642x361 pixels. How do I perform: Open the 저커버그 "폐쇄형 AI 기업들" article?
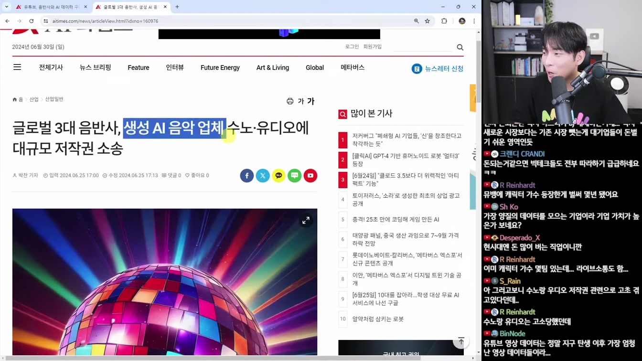(x=407, y=140)
